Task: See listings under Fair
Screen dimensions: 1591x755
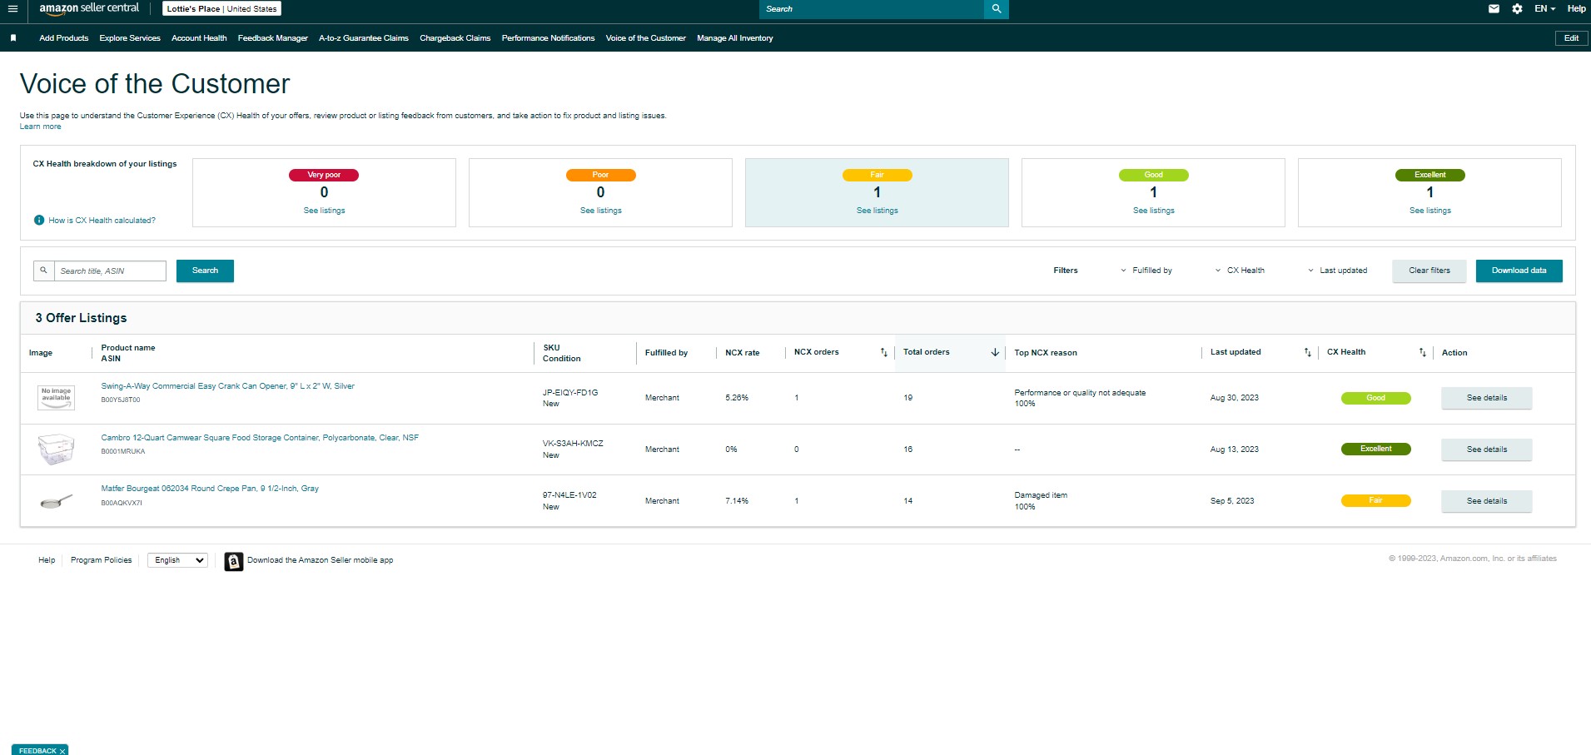Action: click(x=878, y=211)
